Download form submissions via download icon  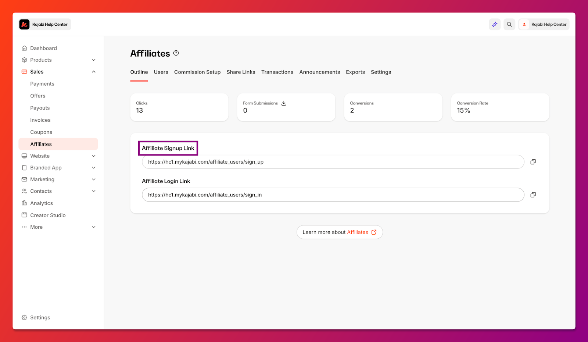coord(284,103)
